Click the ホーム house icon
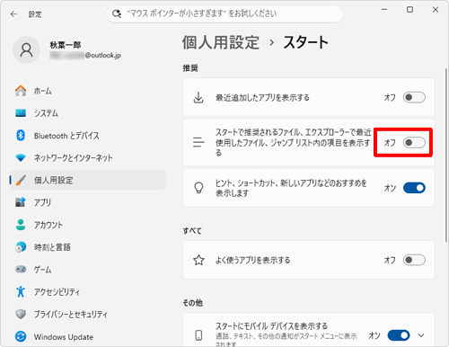 pyautogui.click(x=21, y=91)
